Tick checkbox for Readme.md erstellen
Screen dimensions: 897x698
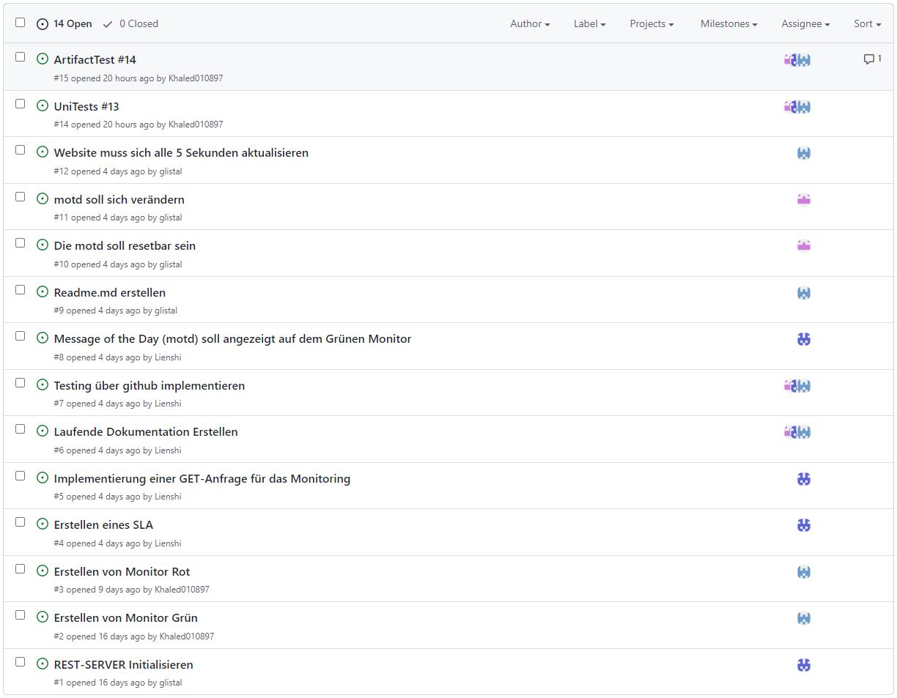click(x=21, y=289)
